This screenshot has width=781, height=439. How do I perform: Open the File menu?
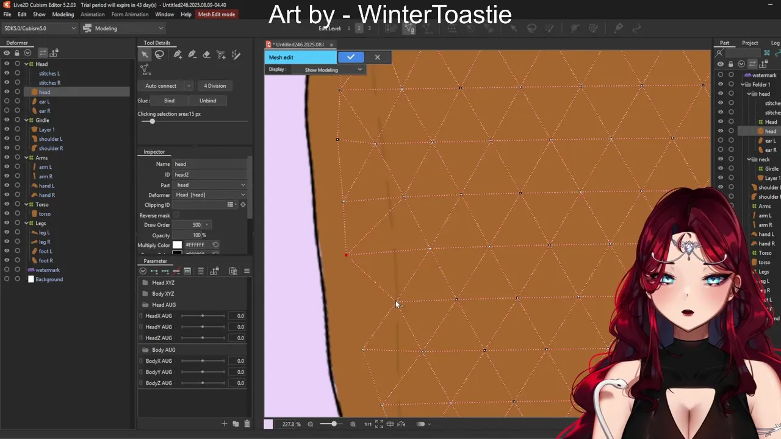click(7, 14)
